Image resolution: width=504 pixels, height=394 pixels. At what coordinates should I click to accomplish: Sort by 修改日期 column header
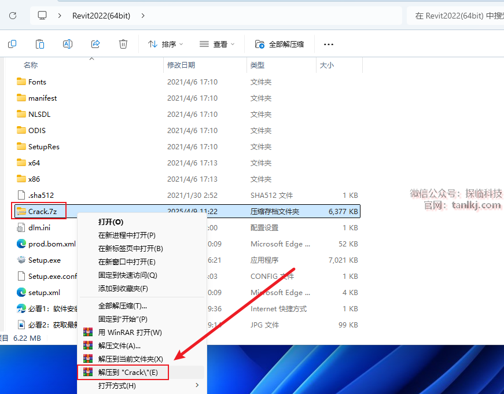pos(181,65)
